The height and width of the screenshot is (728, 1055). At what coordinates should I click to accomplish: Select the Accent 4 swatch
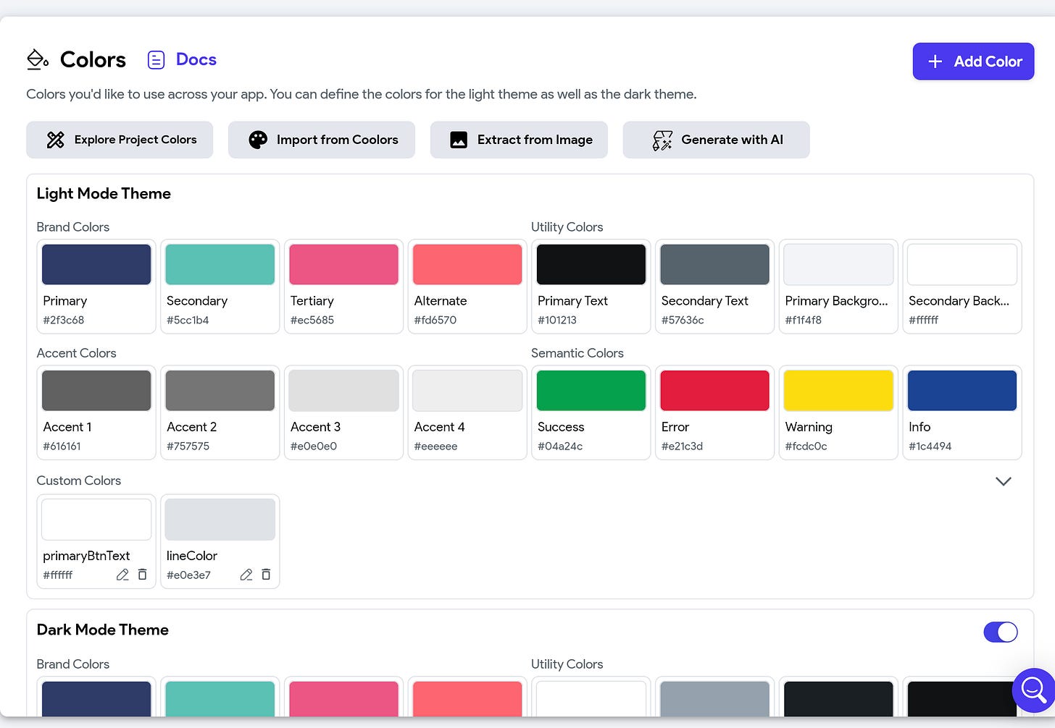467,391
